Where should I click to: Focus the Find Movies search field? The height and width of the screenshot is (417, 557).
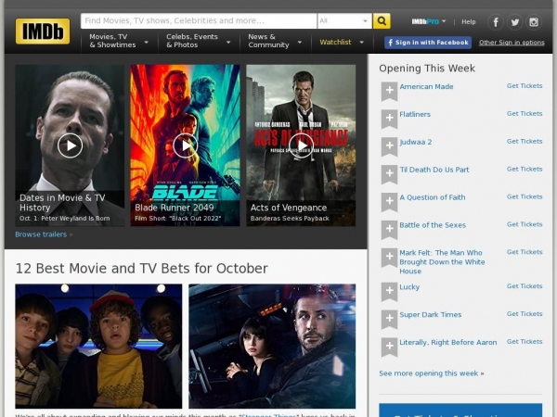pos(199,21)
